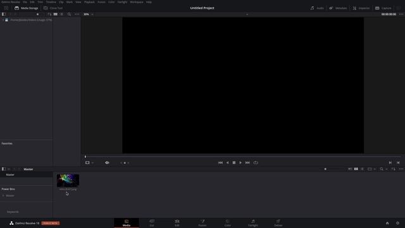
Task: Toggle media storage sidebar panel icon
Action: [x=4, y=14]
